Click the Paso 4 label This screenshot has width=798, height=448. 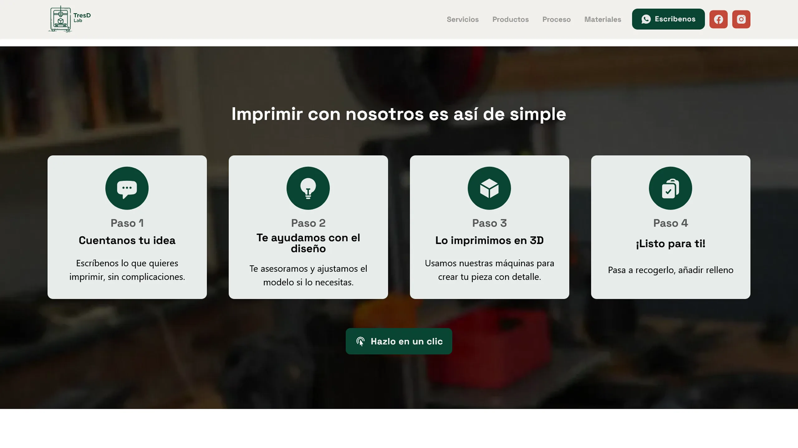pyautogui.click(x=671, y=223)
